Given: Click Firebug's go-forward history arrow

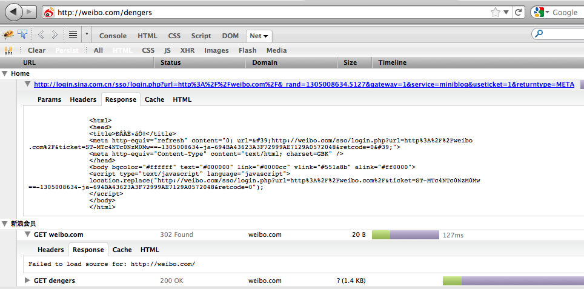Looking at the screenshot, I should (x=55, y=35).
